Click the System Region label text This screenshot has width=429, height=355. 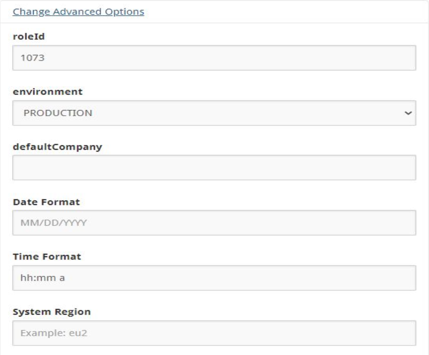click(52, 312)
